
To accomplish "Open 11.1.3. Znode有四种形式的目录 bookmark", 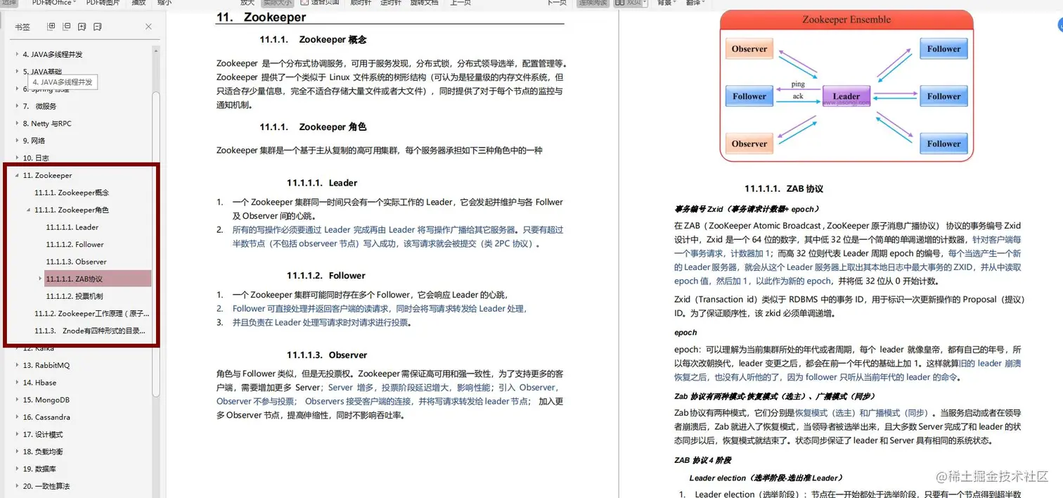I will click(90, 331).
